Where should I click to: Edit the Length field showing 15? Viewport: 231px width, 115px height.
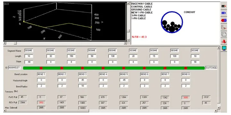pos(154,56)
